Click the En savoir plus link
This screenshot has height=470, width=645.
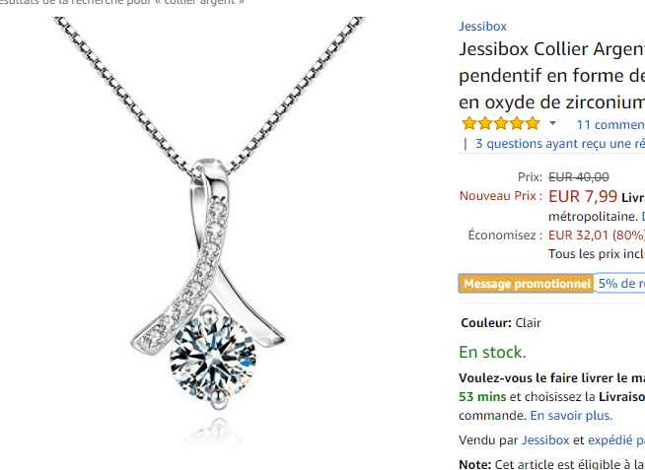coord(571,416)
